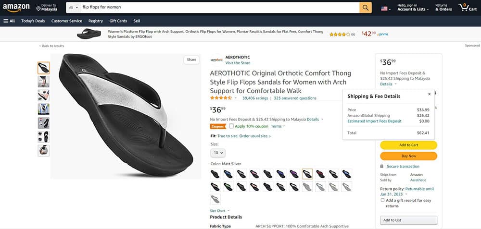Click the Aerothotic brand logo
Screen dimensions: 481x229
216,60
